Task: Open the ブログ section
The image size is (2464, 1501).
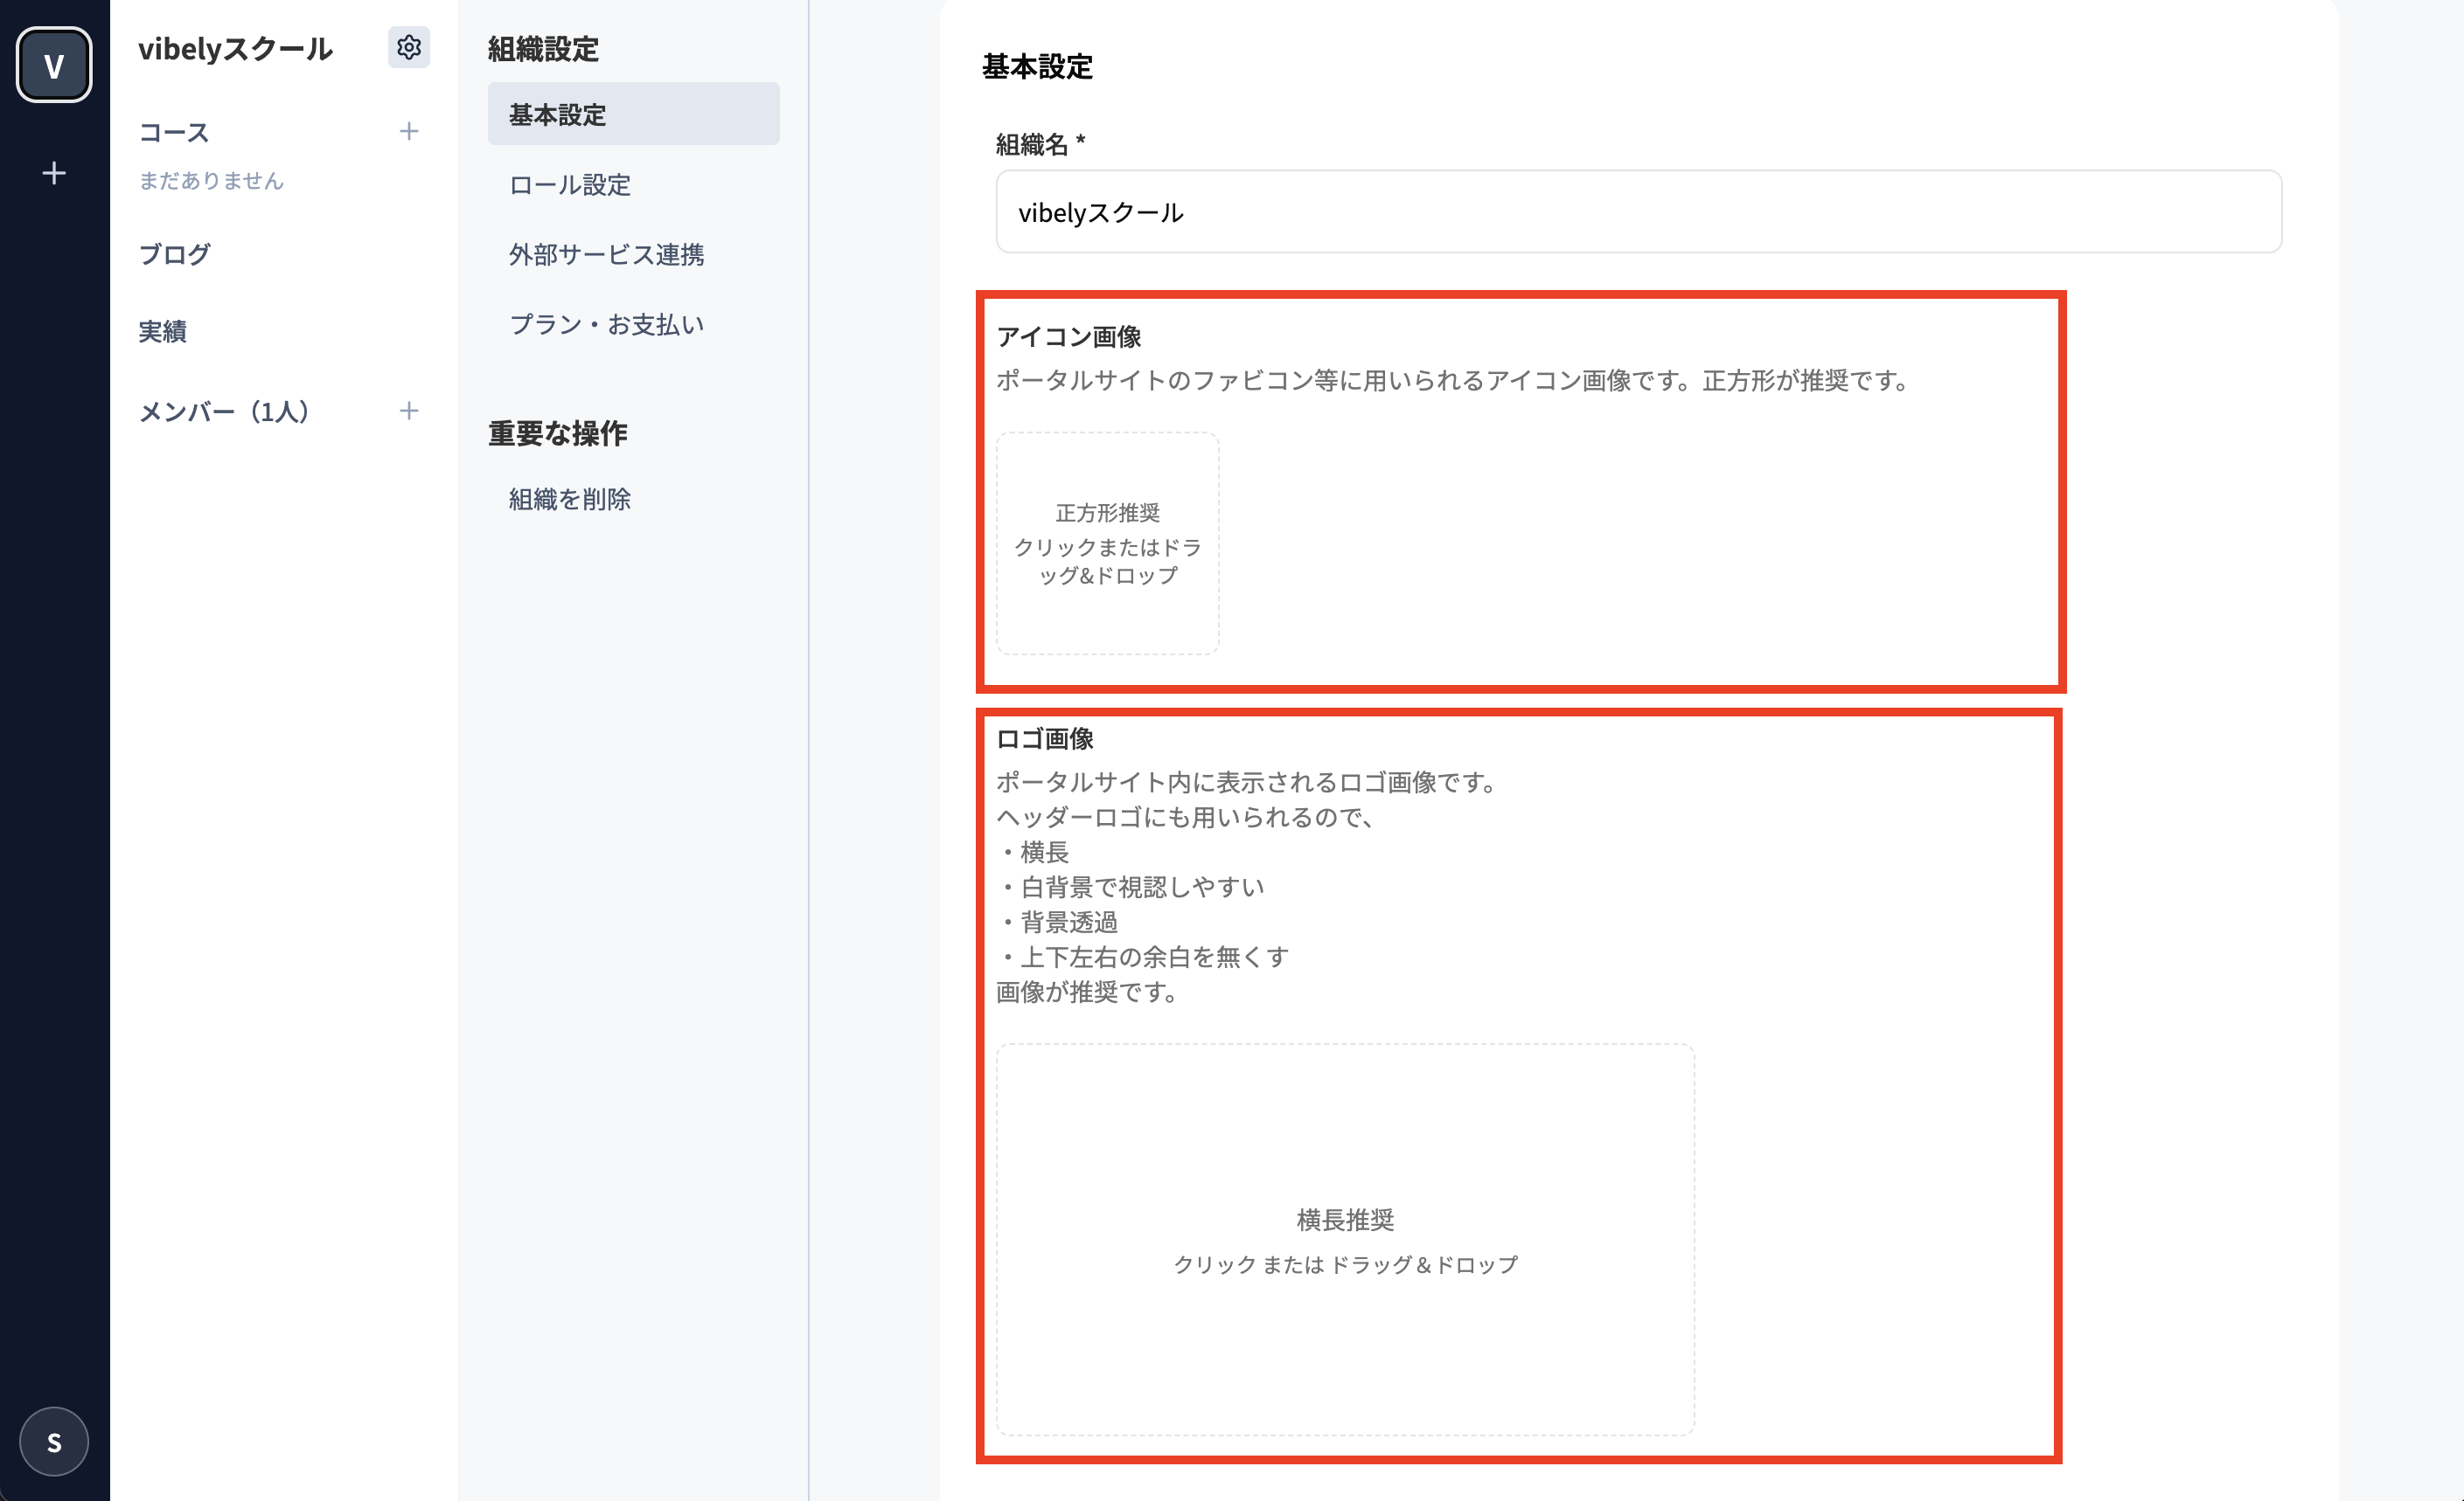Action: 174,254
